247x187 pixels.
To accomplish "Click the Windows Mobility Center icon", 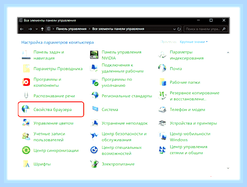I will coord(163,136).
